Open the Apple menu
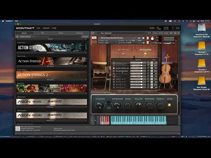 pyautogui.click(x=3, y=21)
